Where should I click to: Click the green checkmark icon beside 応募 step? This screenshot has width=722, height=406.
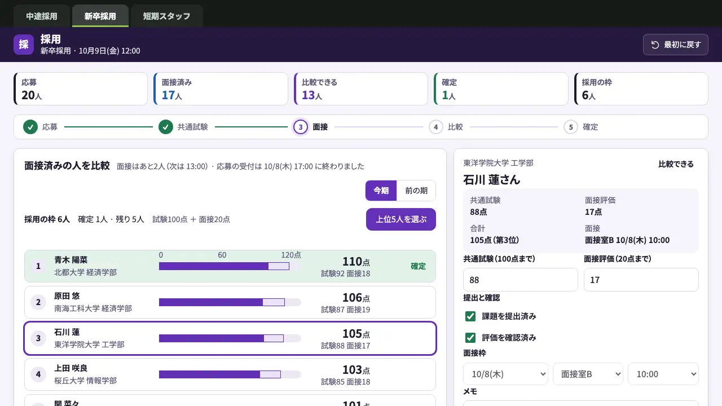(30, 127)
